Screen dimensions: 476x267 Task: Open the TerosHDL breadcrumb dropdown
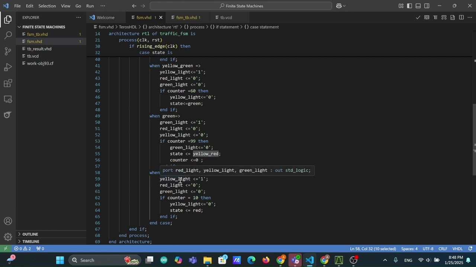[x=128, y=27]
